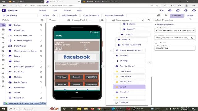Click the Add Screen button

69,15
